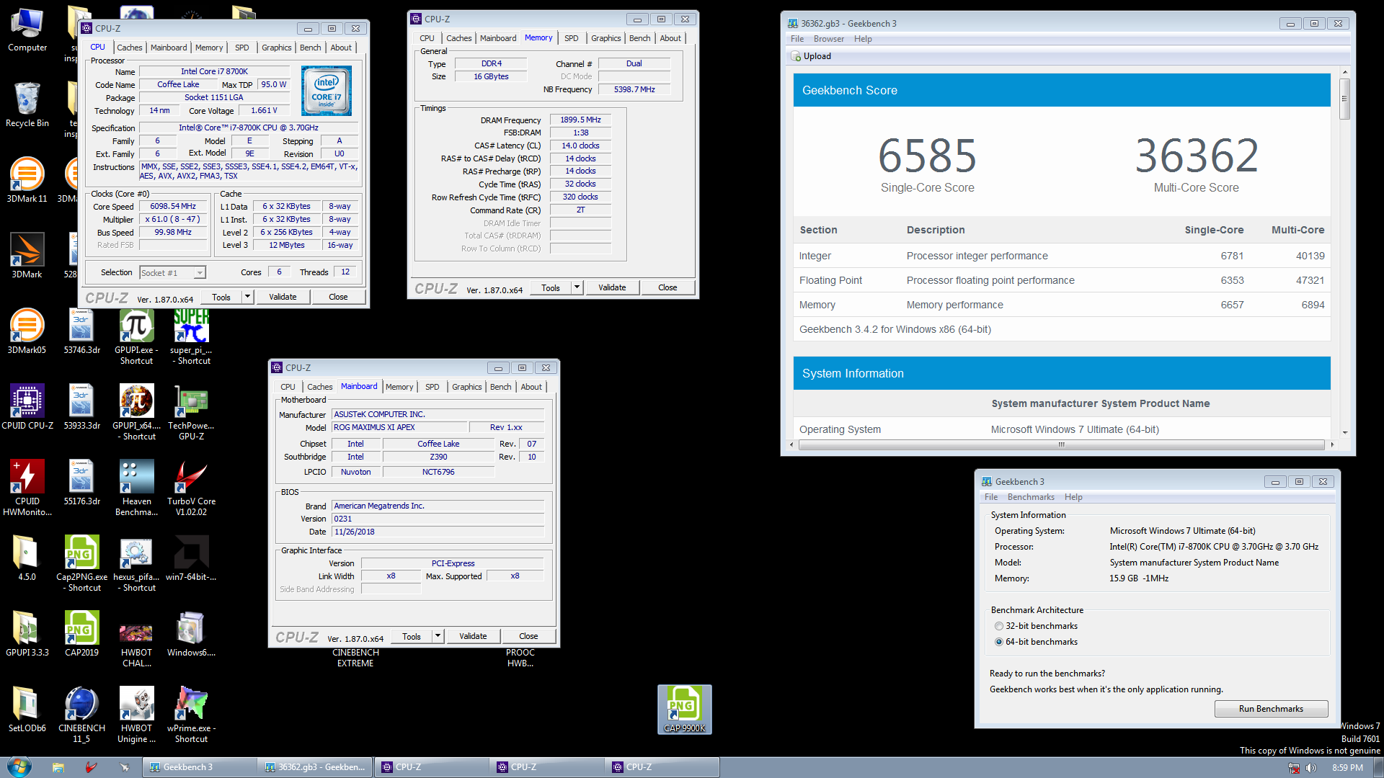Open SetLODb6 folder icon

27,710
